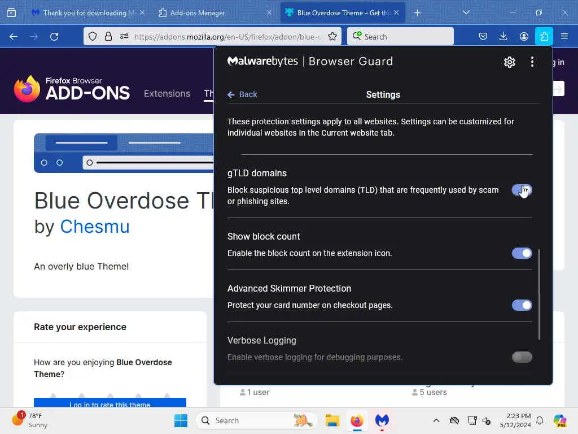This screenshot has width=578, height=434.
Task: Open the Extensions menu on Add-ons site
Action: point(167,94)
